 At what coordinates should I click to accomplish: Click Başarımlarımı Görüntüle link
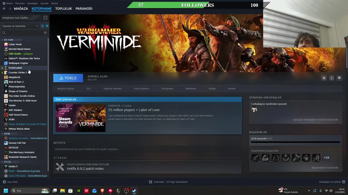325,168
